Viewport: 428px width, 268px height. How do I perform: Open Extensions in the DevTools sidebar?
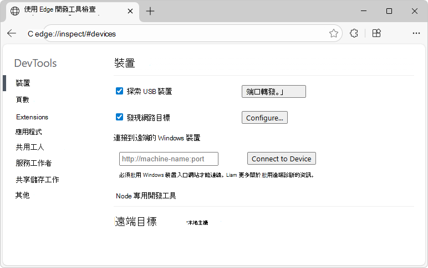pos(32,117)
